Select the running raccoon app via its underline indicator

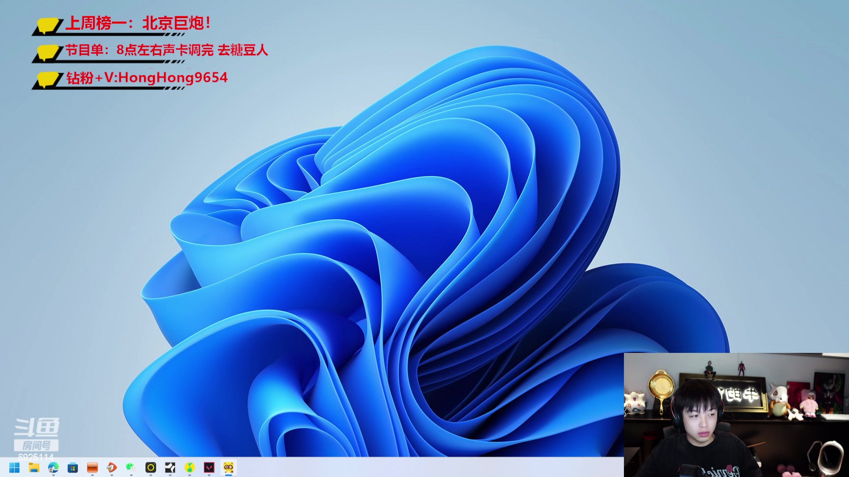pos(229,475)
